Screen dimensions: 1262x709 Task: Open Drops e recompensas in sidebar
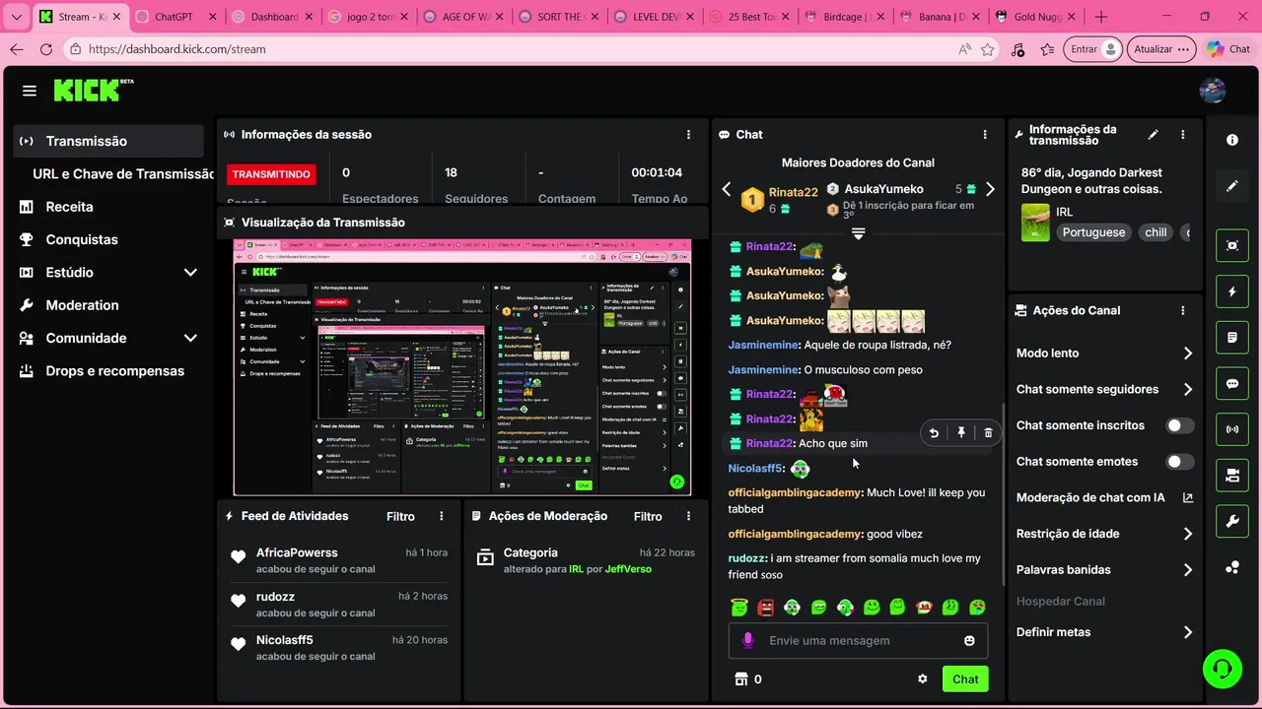[114, 371]
